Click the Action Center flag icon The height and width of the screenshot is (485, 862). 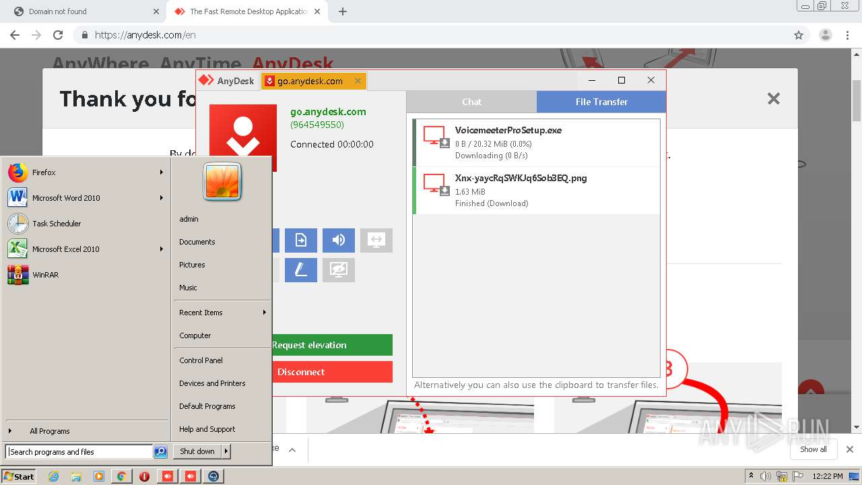coord(797,476)
